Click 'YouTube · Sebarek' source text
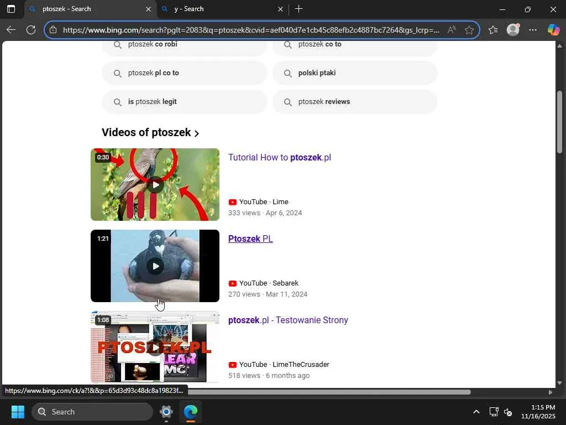566x425 pixels. pyautogui.click(x=269, y=283)
